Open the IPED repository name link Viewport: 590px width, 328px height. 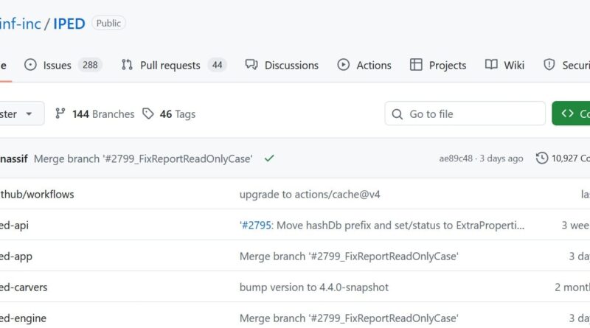69,24
